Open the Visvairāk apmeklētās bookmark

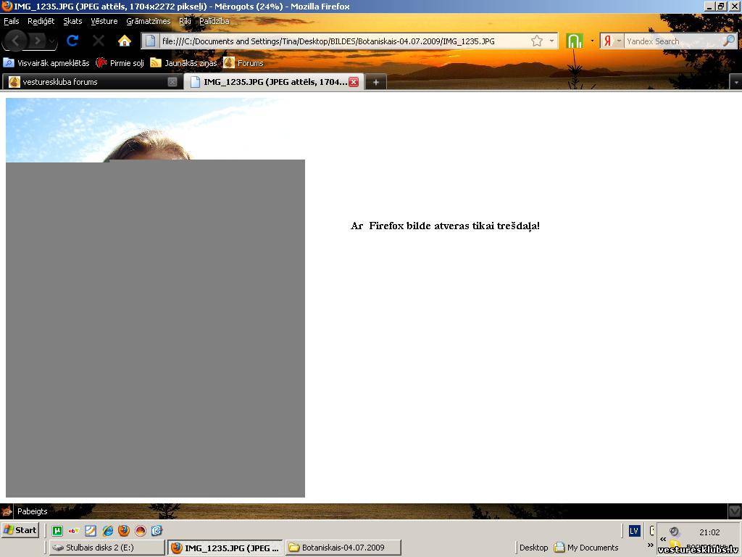[x=46, y=62]
